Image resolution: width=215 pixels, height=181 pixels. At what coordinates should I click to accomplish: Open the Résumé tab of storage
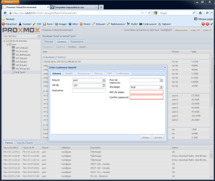coord(49,42)
